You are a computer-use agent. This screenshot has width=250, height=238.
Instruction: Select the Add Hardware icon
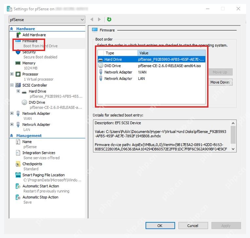(x=19, y=35)
